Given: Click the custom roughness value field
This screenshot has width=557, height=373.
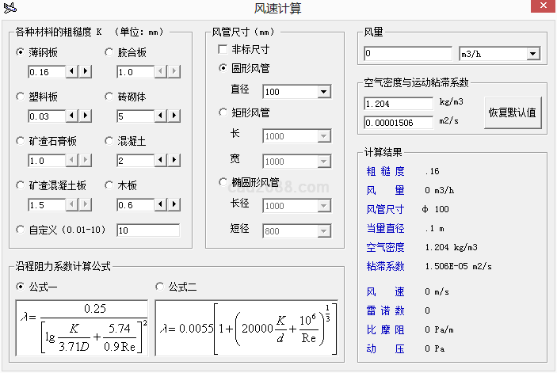Looking at the screenshot, I should coord(147,230).
